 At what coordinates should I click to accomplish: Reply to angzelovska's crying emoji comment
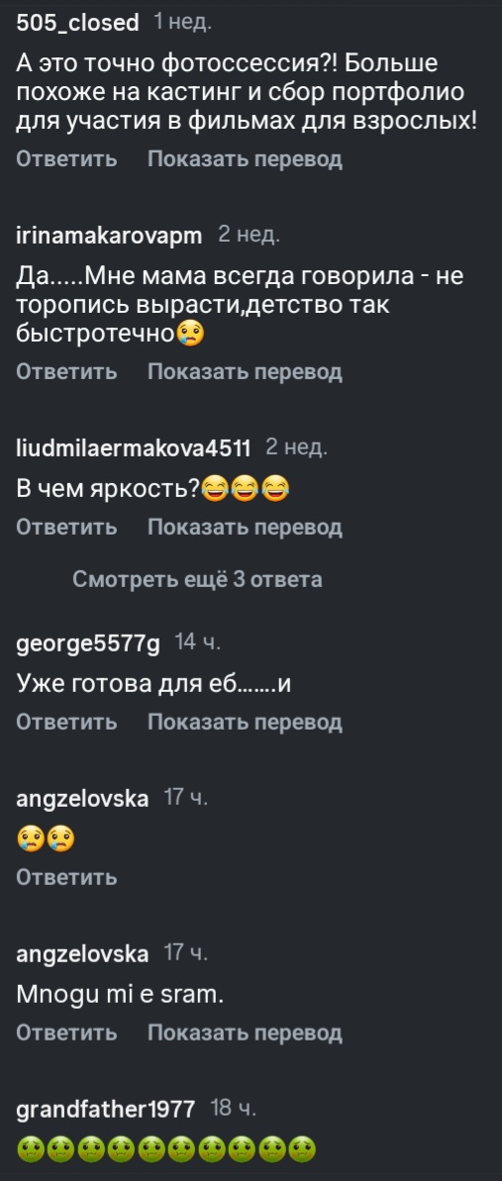point(66,877)
